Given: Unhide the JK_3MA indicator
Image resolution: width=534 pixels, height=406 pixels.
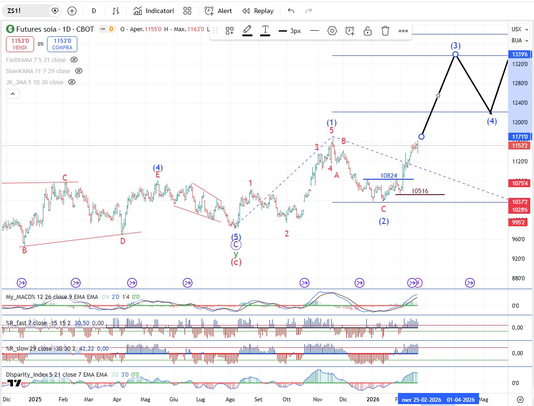Looking at the screenshot, I should [x=72, y=82].
